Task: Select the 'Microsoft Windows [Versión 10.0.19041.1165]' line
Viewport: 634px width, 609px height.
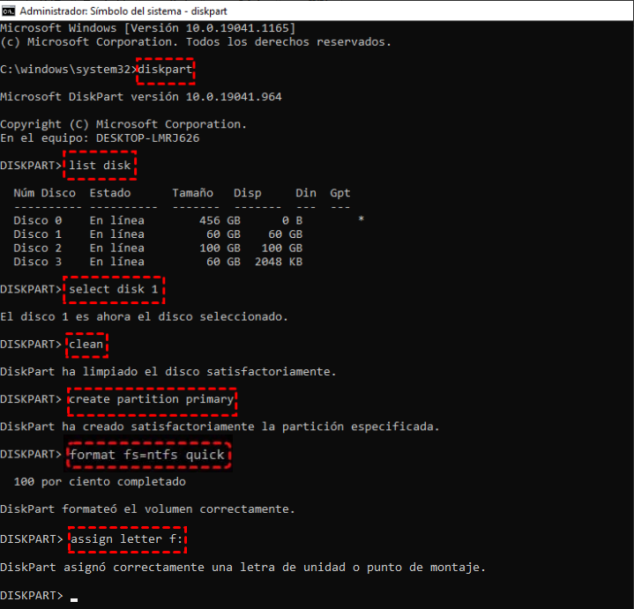Action: pyautogui.click(x=147, y=28)
